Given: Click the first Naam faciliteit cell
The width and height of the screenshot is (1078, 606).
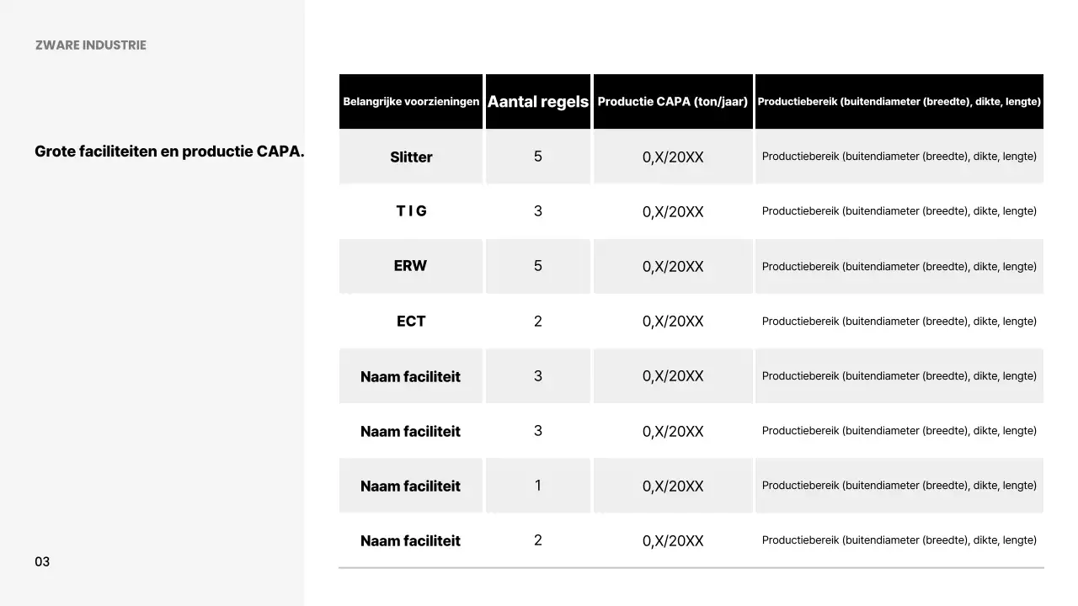Looking at the screenshot, I should 411,377.
